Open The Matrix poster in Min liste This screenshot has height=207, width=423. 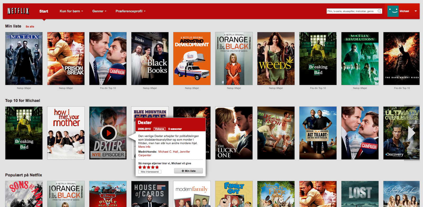point(24,58)
